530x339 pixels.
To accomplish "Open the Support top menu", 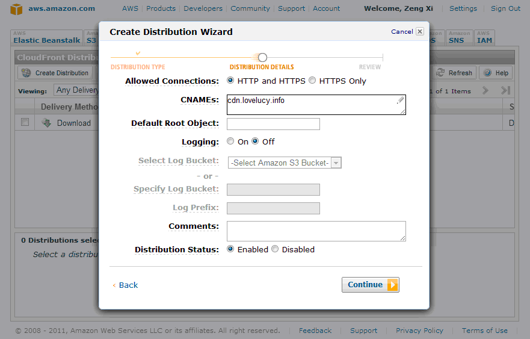I will pyautogui.click(x=291, y=8).
